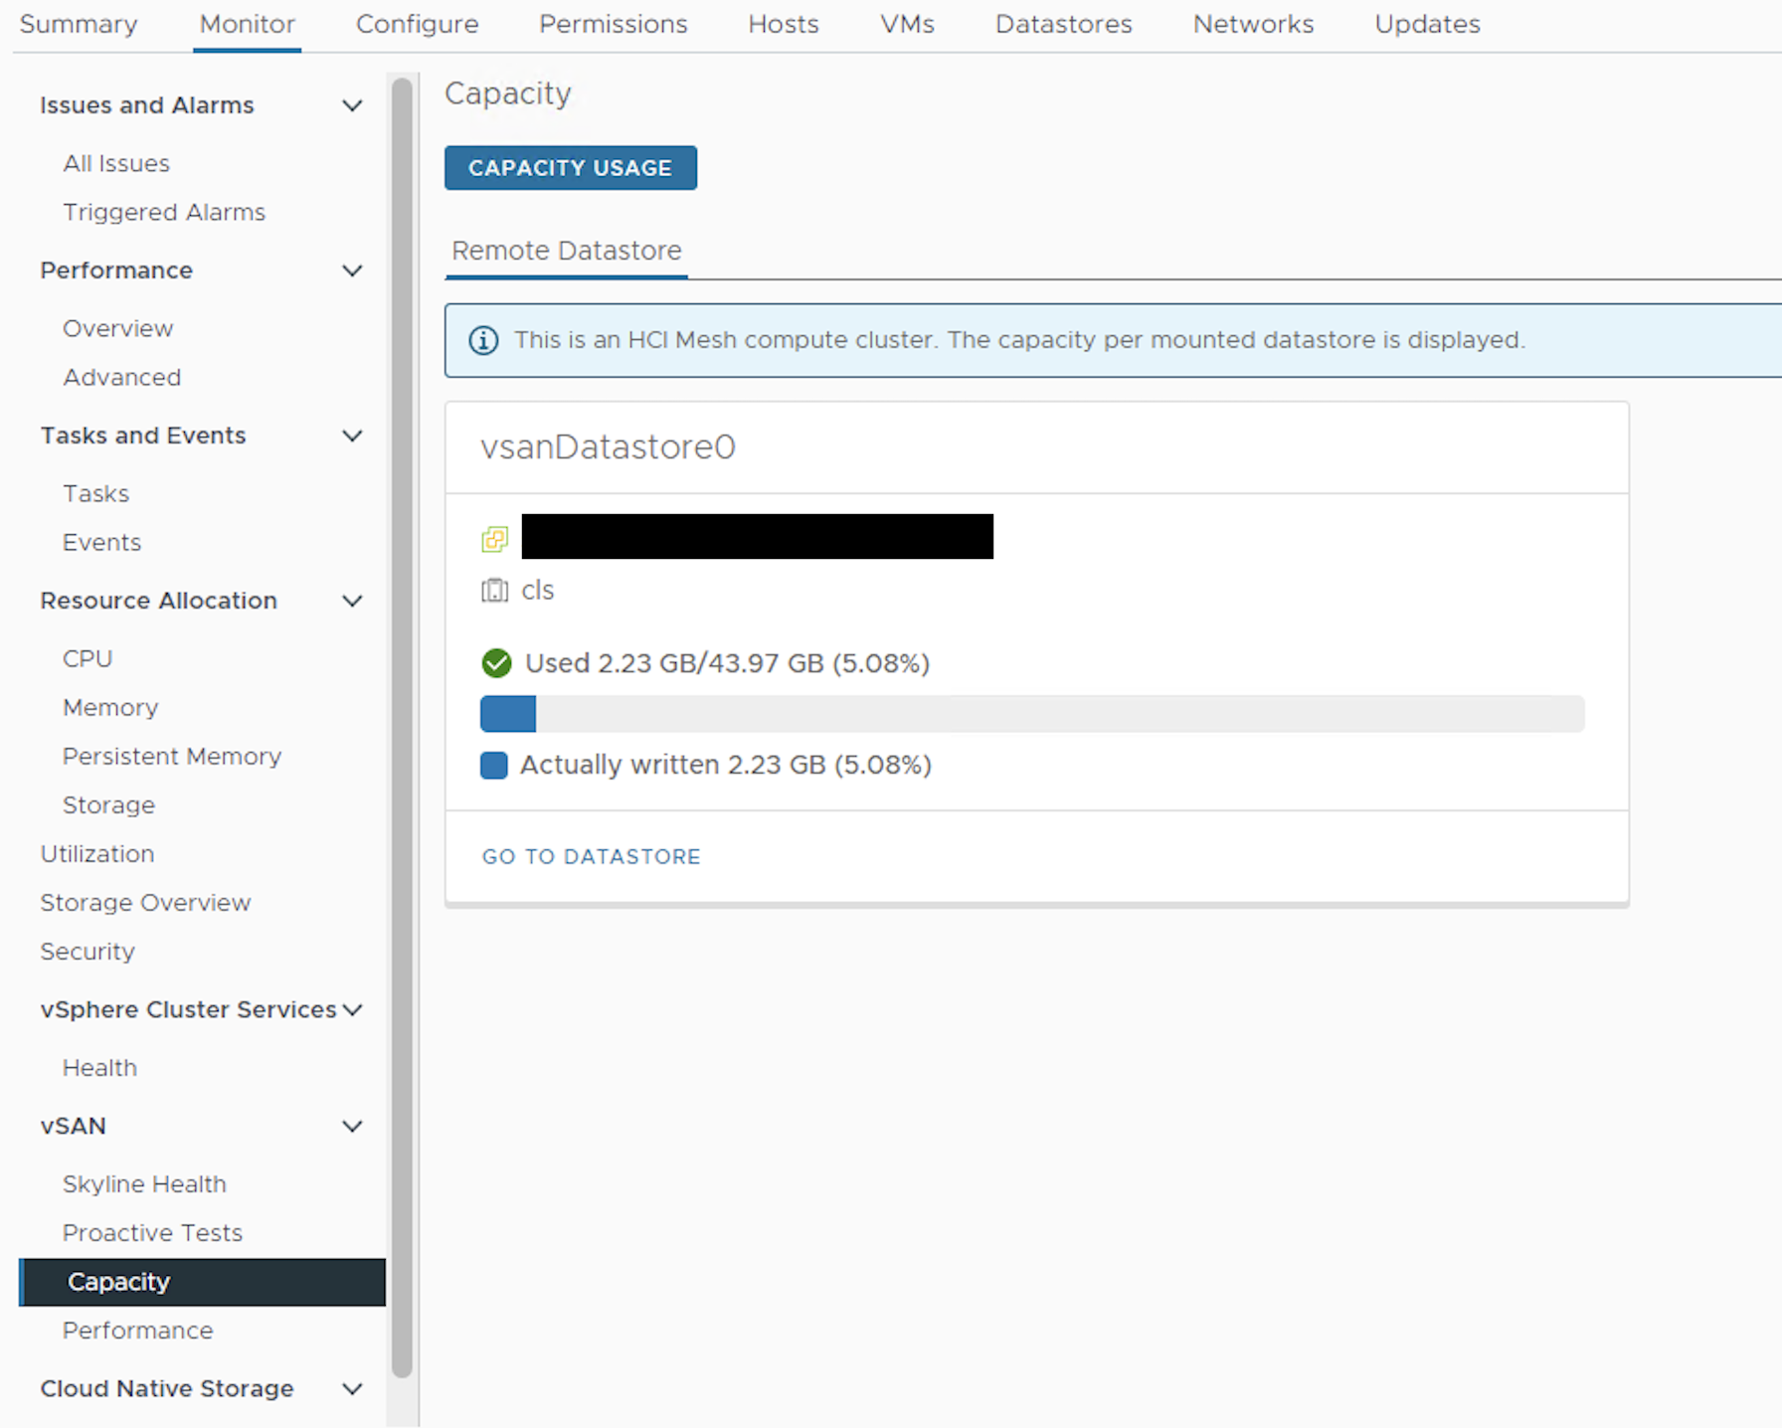Collapse the Resource Allocation section
The image size is (1782, 1428).
(352, 601)
